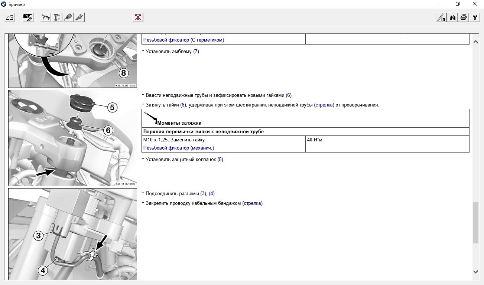Open search with the binoculars icon
484x285 pixels.
click(452, 17)
